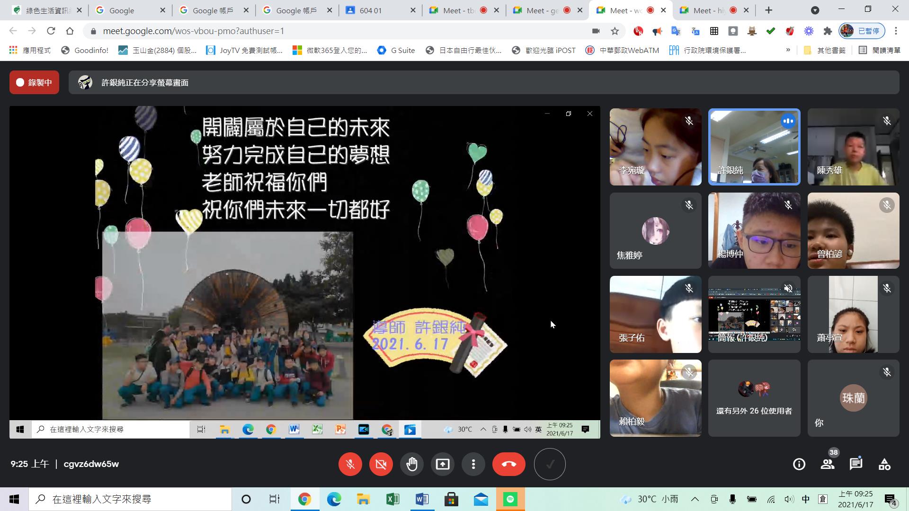Open the Goodinfo! bookmark
The image size is (909, 511).
(85, 50)
